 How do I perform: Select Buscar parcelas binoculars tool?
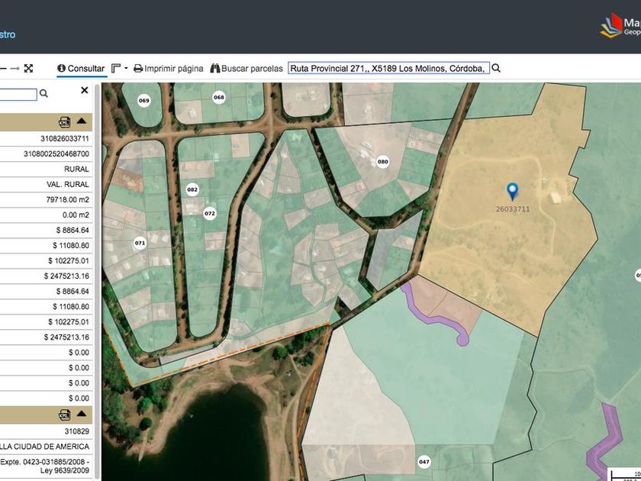tap(246, 69)
